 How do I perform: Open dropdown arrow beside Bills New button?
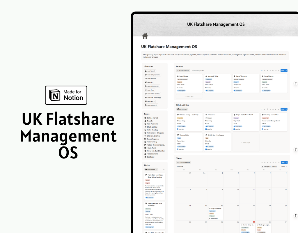(x=286, y=109)
